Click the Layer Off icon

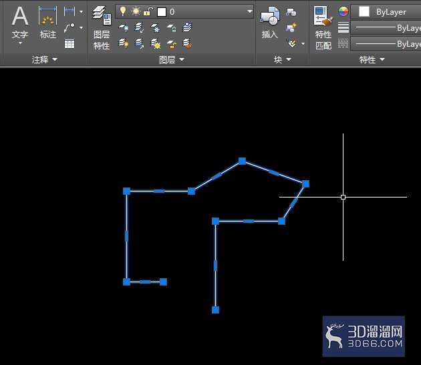(x=124, y=27)
